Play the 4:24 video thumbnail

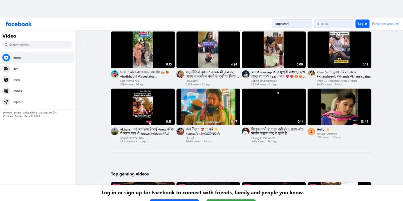pos(208,50)
